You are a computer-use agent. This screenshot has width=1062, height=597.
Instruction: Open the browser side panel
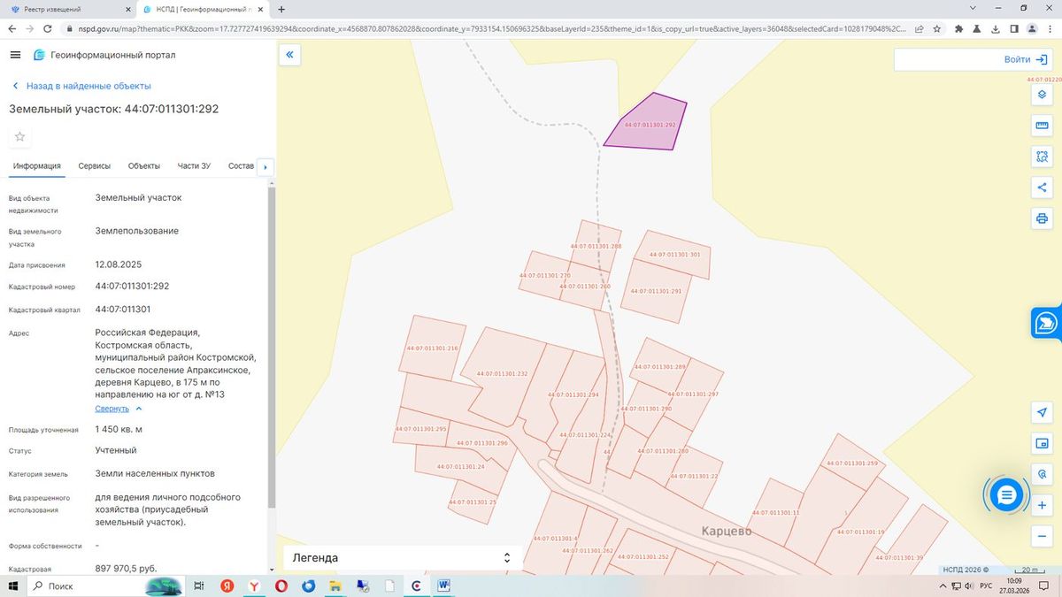(1014, 28)
